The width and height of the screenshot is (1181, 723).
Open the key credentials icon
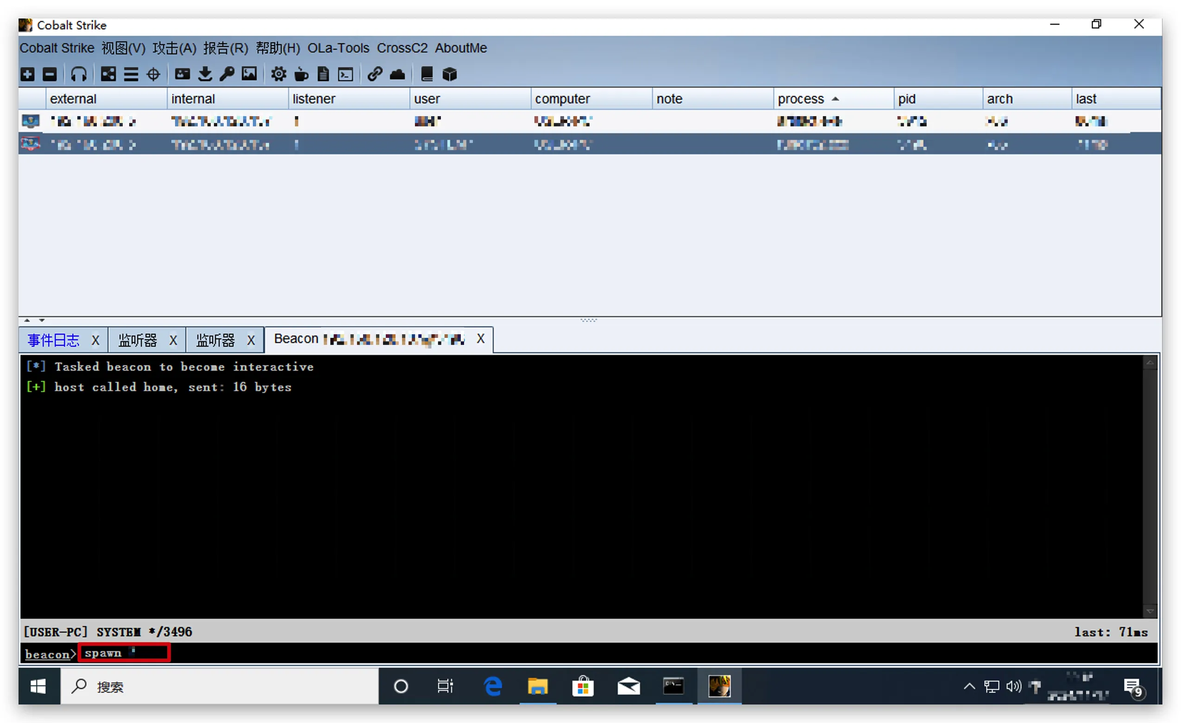coord(227,74)
